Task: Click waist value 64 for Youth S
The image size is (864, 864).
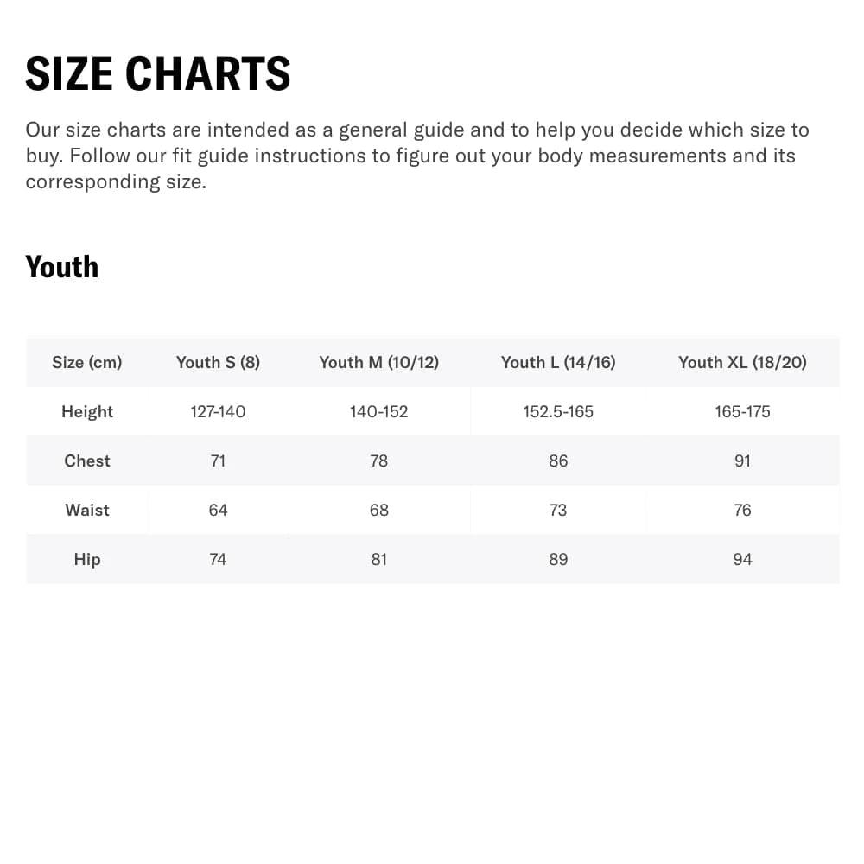Action: [x=218, y=510]
